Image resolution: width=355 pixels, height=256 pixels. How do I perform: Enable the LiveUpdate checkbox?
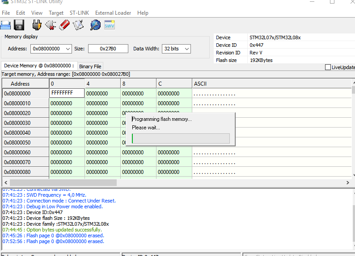[x=328, y=67]
